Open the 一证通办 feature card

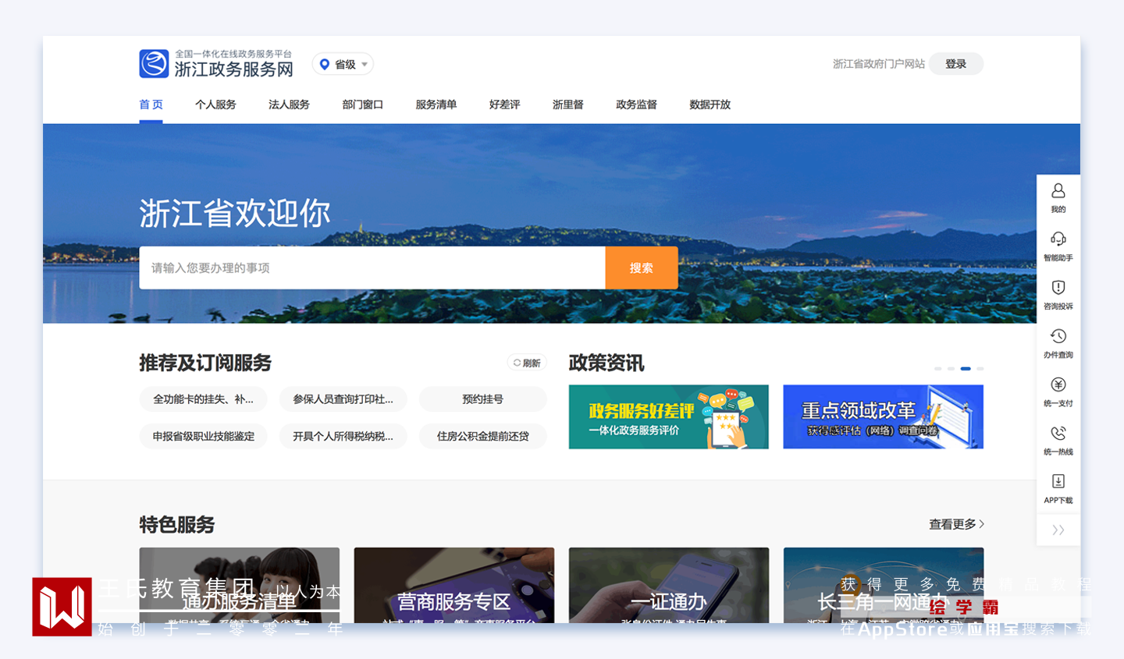669,585
